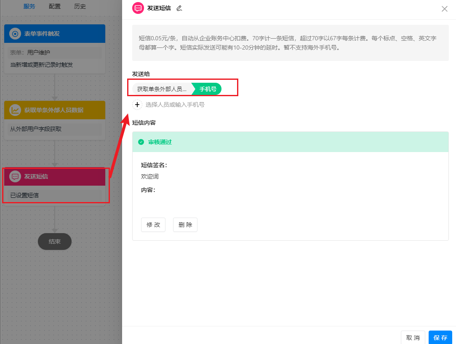The width and height of the screenshot is (456, 344).
Task: Save settings with the 保存 button
Action: (440, 337)
